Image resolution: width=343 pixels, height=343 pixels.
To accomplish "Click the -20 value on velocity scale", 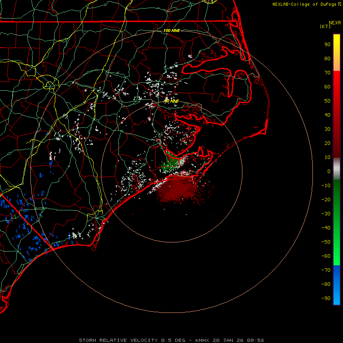I will pos(326,199).
